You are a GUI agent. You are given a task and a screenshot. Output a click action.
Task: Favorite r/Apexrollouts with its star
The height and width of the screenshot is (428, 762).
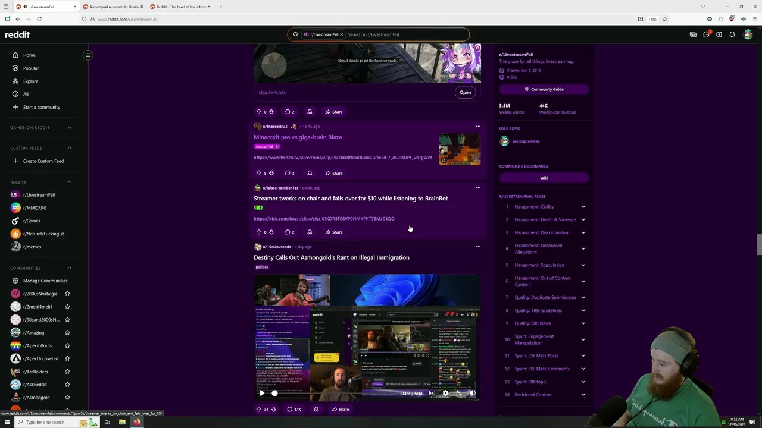tap(67, 345)
